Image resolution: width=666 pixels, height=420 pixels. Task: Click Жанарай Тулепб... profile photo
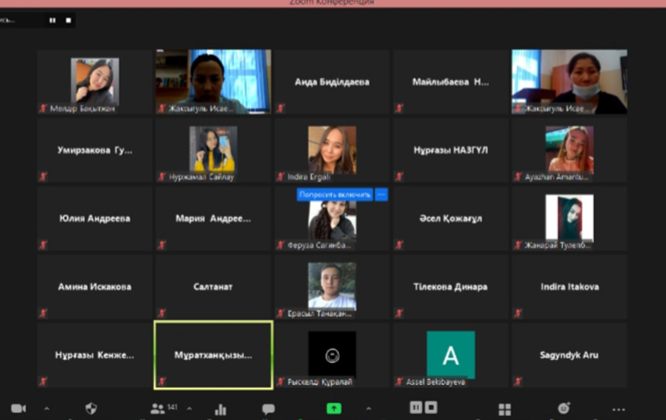[x=569, y=218]
